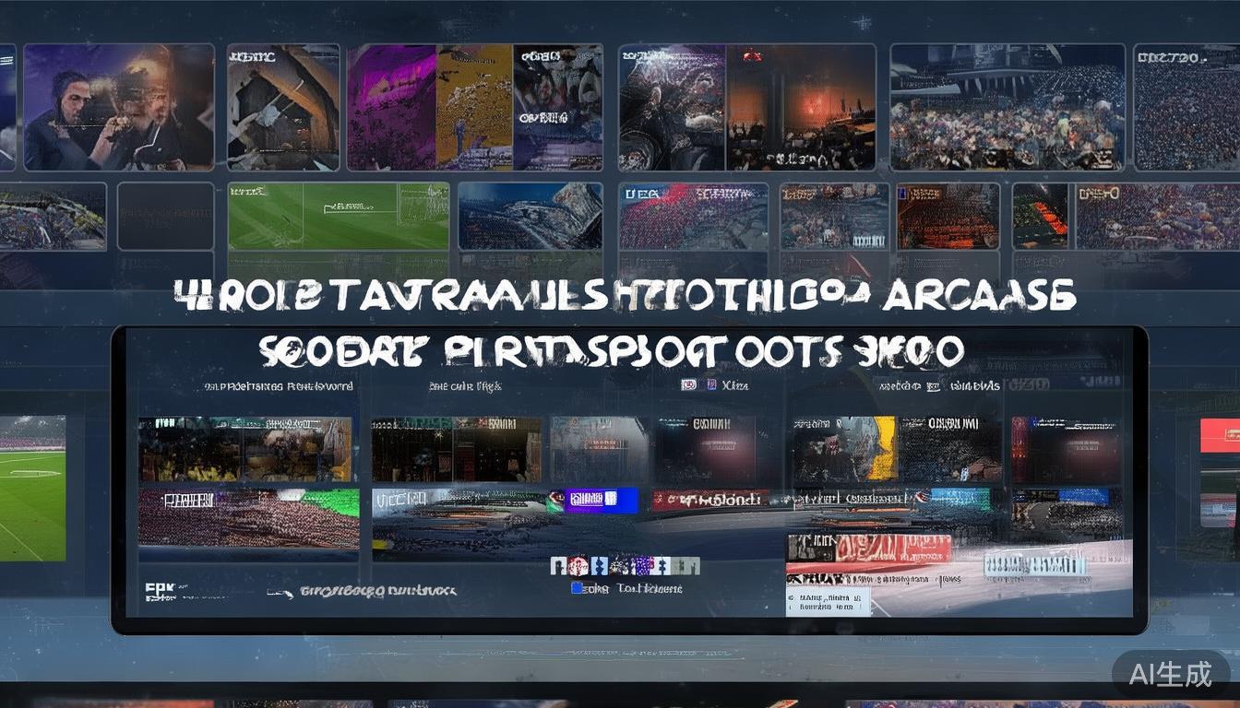Click the blue and purple badge in panel
Viewport: 1240px width, 708px height.
tap(601, 501)
